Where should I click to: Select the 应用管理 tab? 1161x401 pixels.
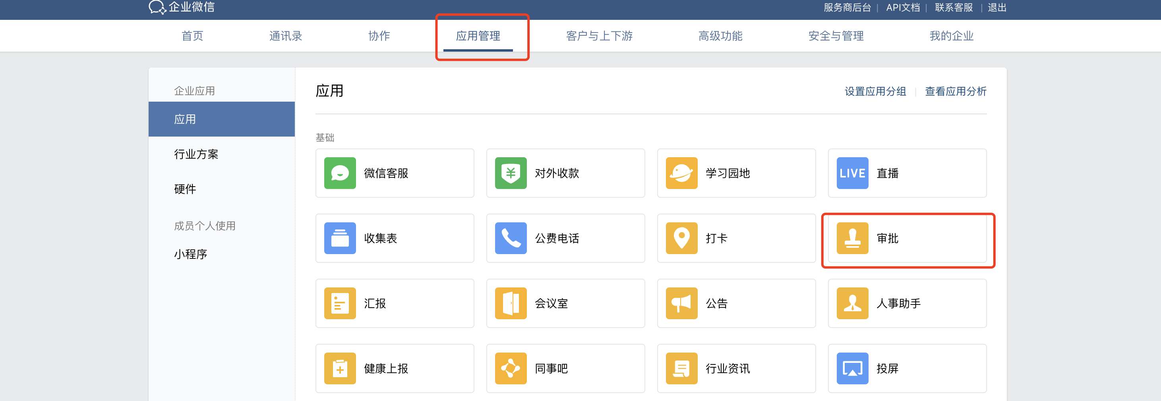[x=478, y=36]
